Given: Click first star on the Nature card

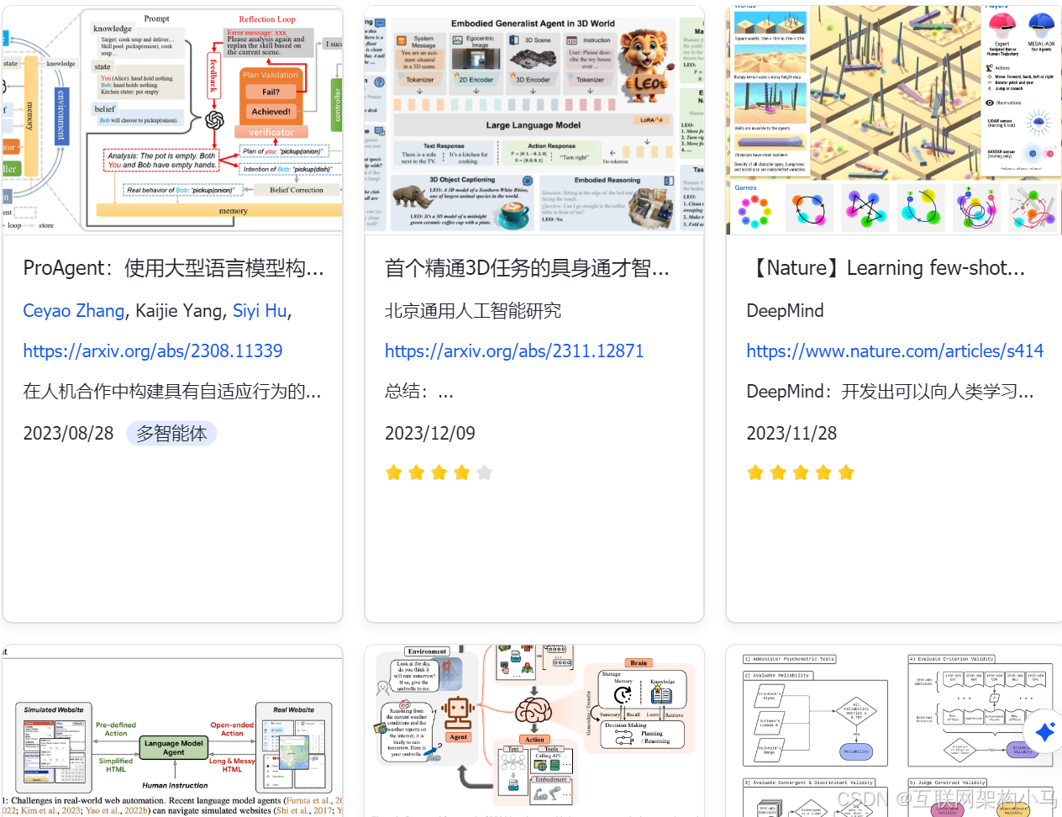Looking at the screenshot, I should point(755,472).
